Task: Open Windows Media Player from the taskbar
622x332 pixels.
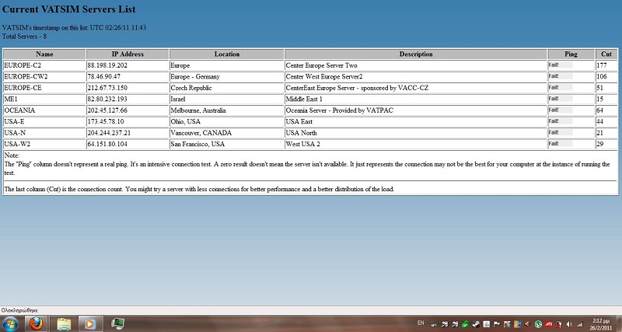Action: pyautogui.click(x=90, y=323)
